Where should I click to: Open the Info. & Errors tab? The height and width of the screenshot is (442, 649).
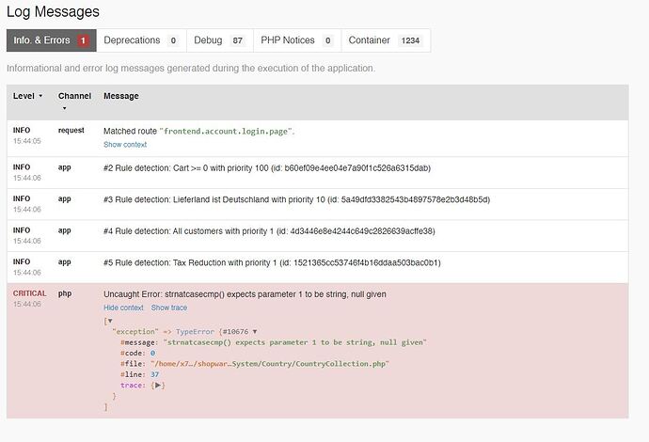52,40
